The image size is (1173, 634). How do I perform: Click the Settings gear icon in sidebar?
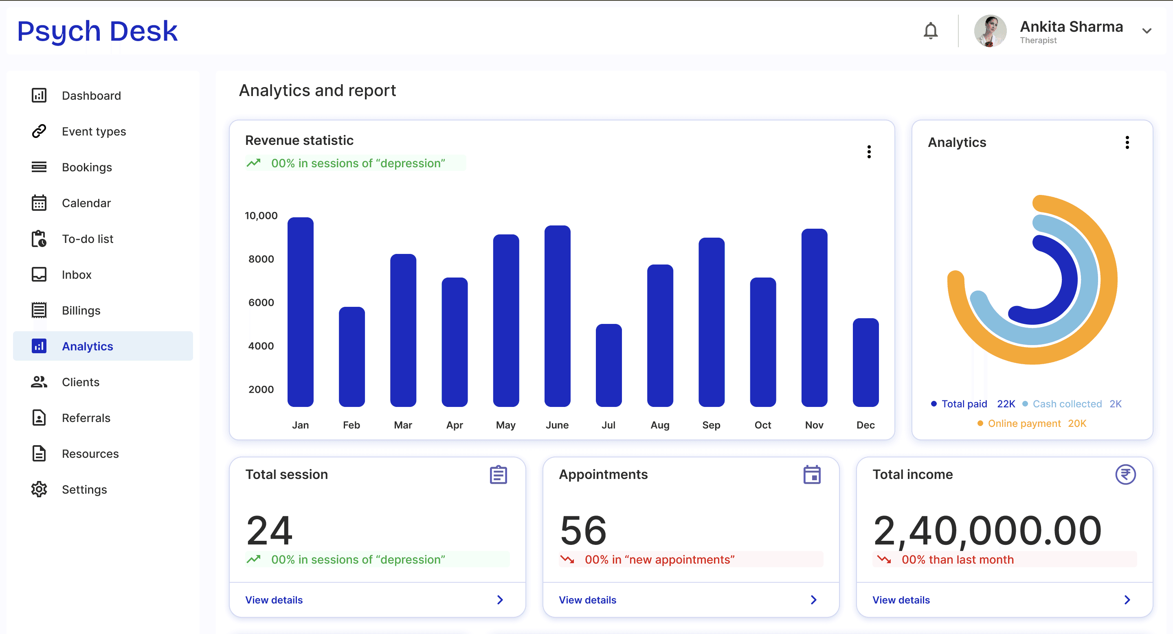click(x=39, y=490)
